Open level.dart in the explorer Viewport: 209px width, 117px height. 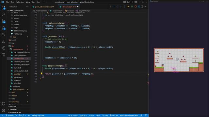[17, 74]
